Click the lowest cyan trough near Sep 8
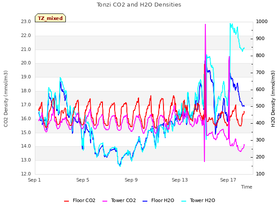The width and height of the screenshot is (279, 209). pyautogui.click(x=120, y=166)
